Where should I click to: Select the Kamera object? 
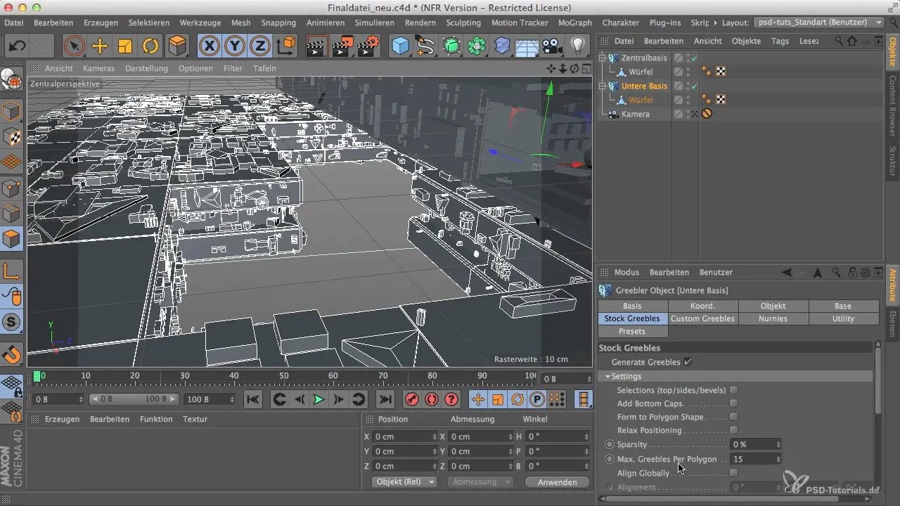pos(635,114)
